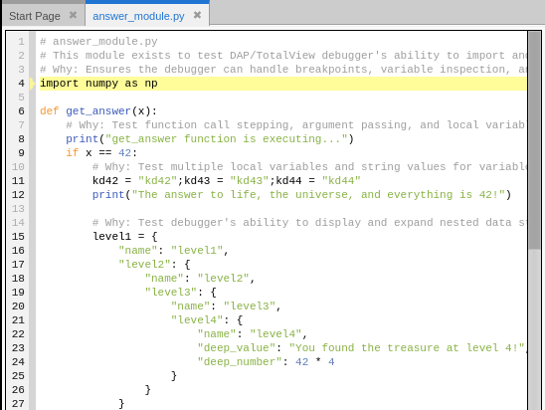Screen dimensions: 545x410
Task: Click the 'You found the treasure' string
Action: [x=407, y=347]
